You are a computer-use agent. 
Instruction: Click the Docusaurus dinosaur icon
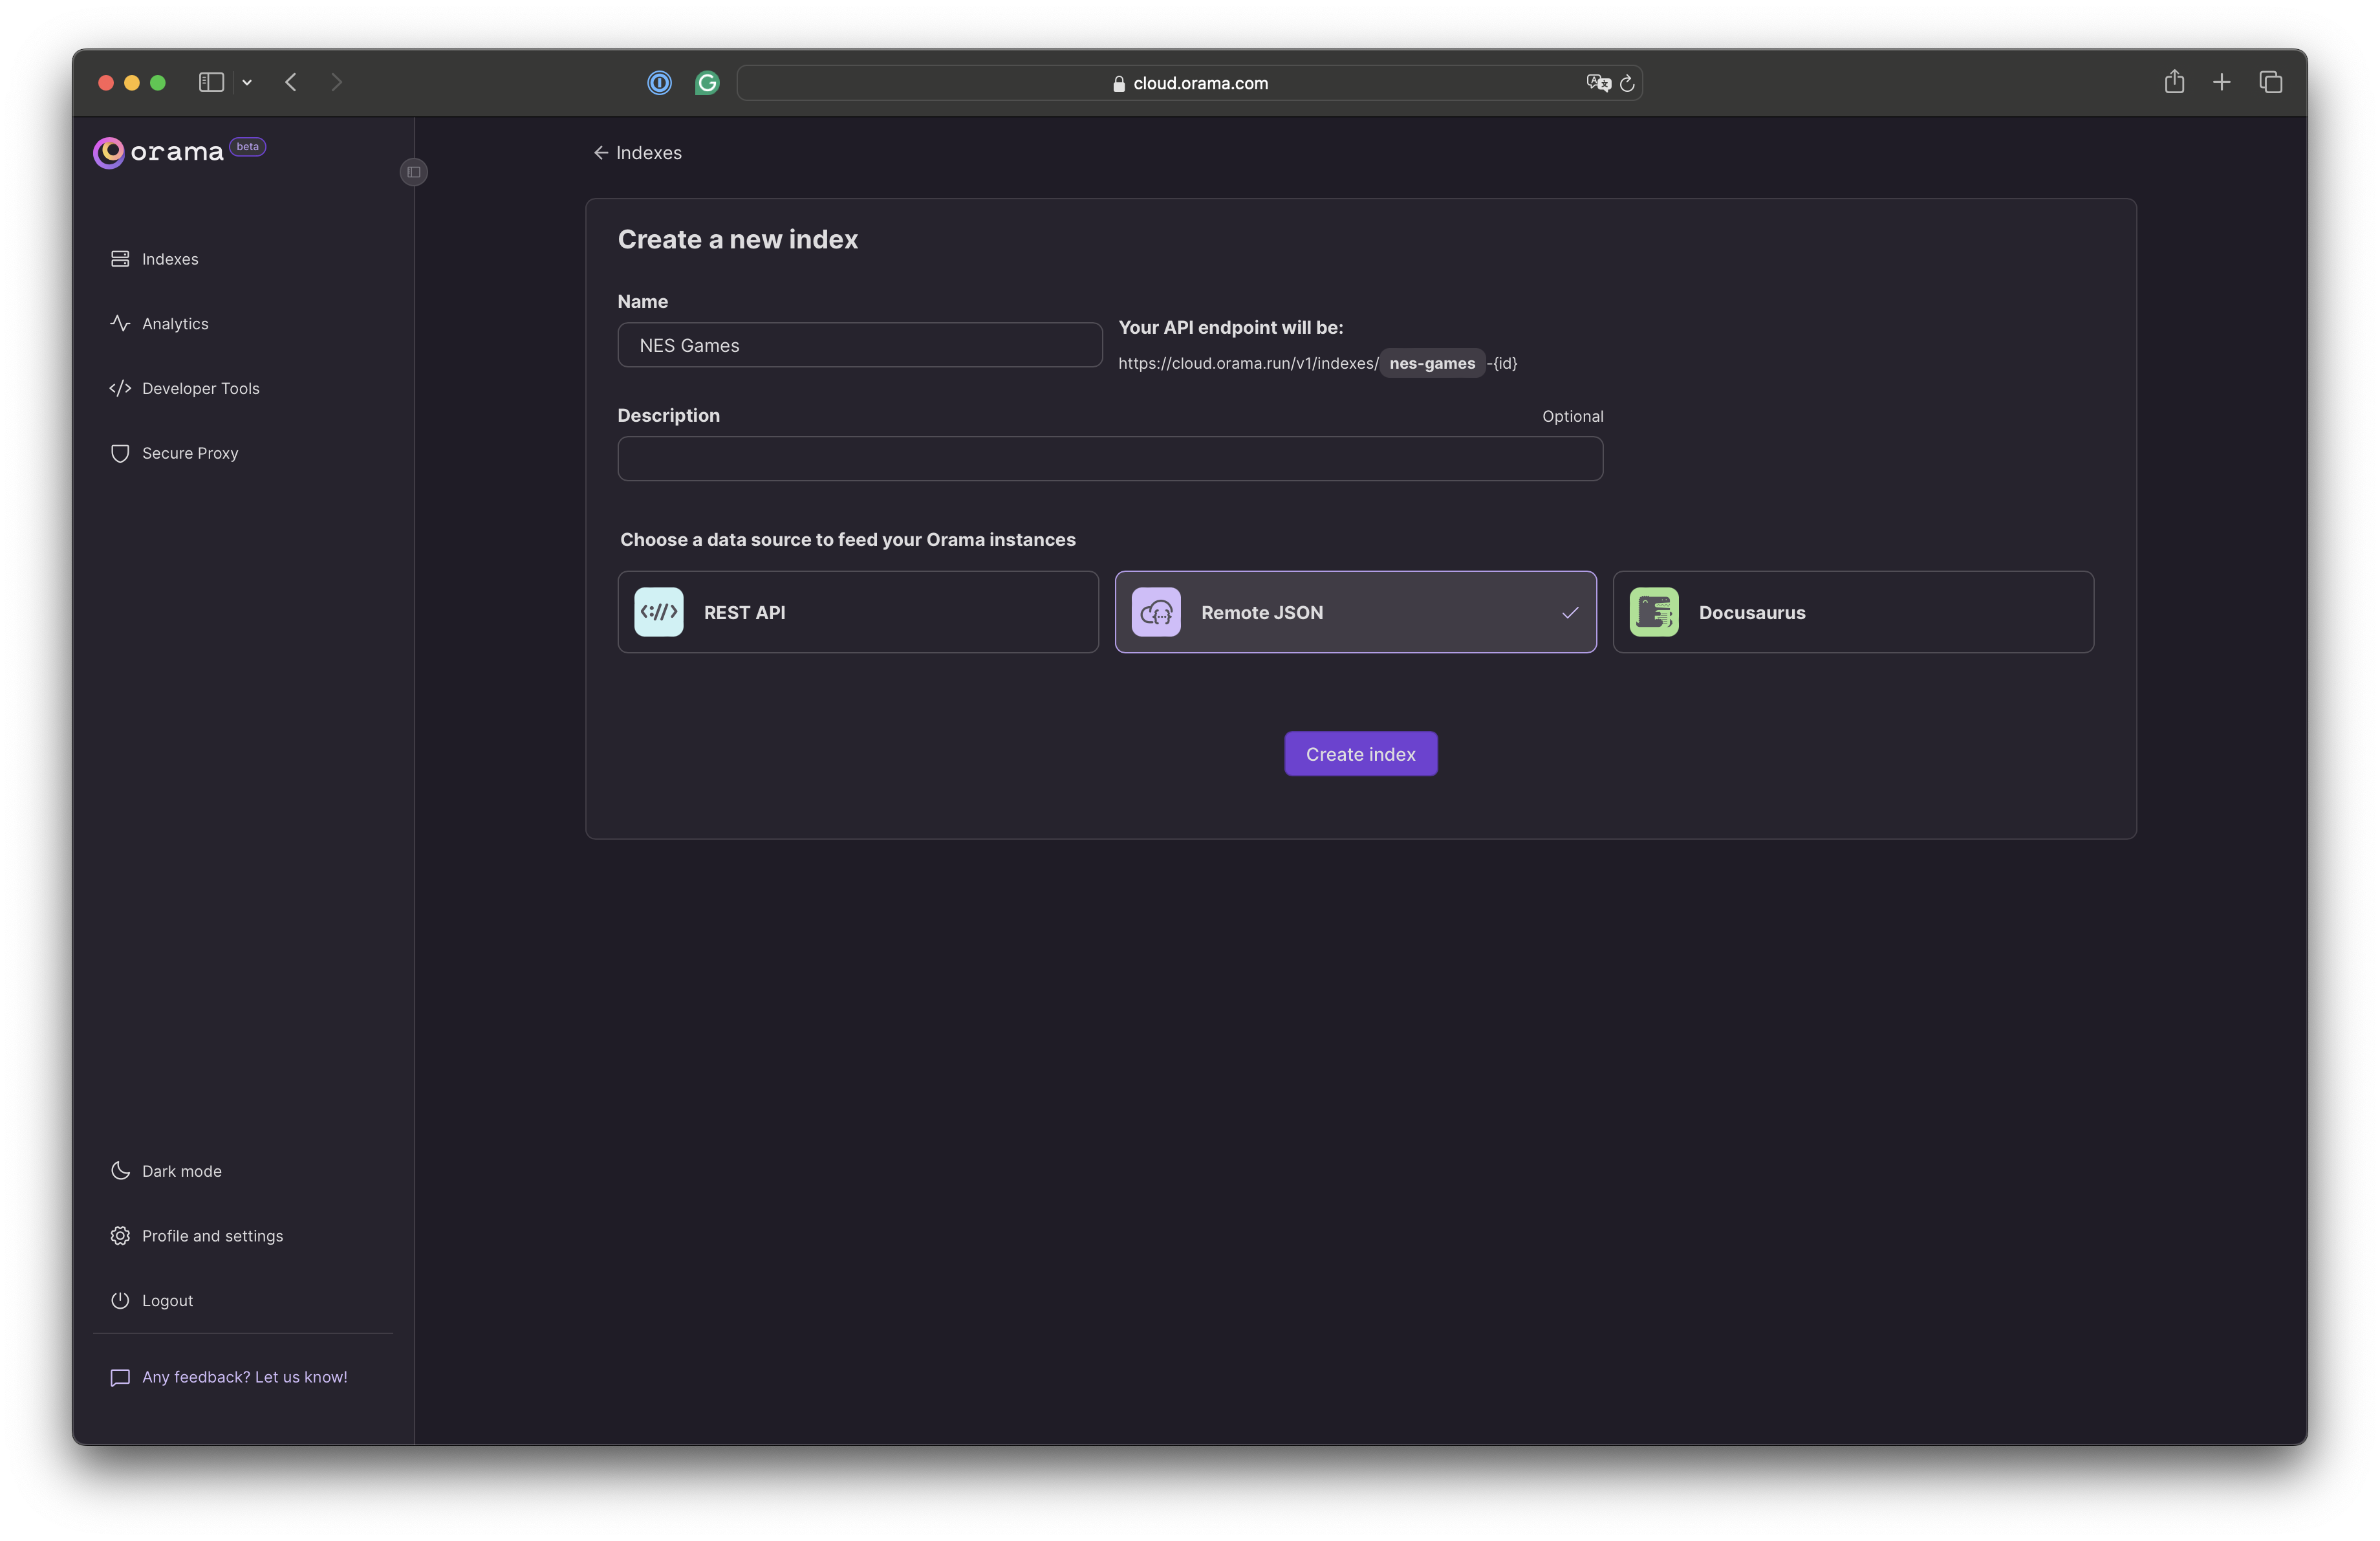coord(1654,612)
